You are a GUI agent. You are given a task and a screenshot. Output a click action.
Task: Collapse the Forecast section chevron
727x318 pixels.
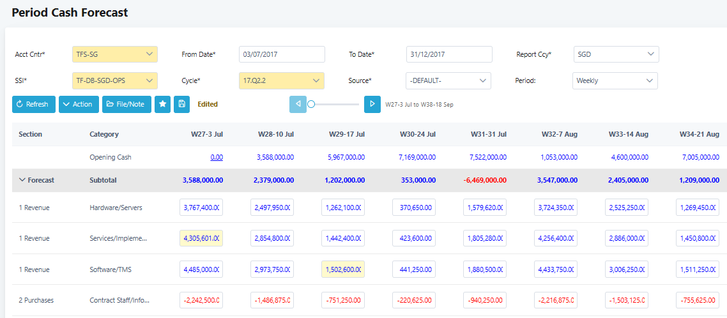pyautogui.click(x=22, y=180)
